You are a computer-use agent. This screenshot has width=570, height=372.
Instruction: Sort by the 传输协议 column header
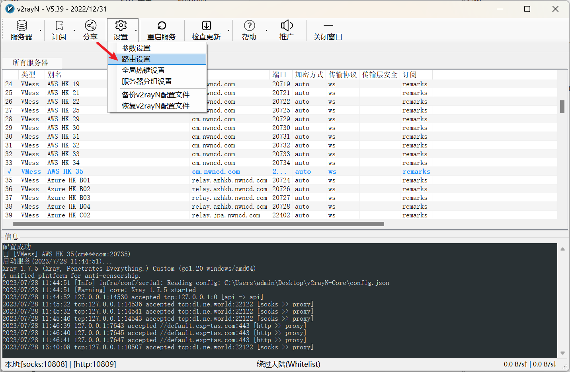coord(343,75)
